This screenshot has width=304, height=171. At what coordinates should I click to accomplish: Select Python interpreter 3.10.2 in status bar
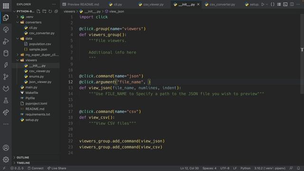270,168
